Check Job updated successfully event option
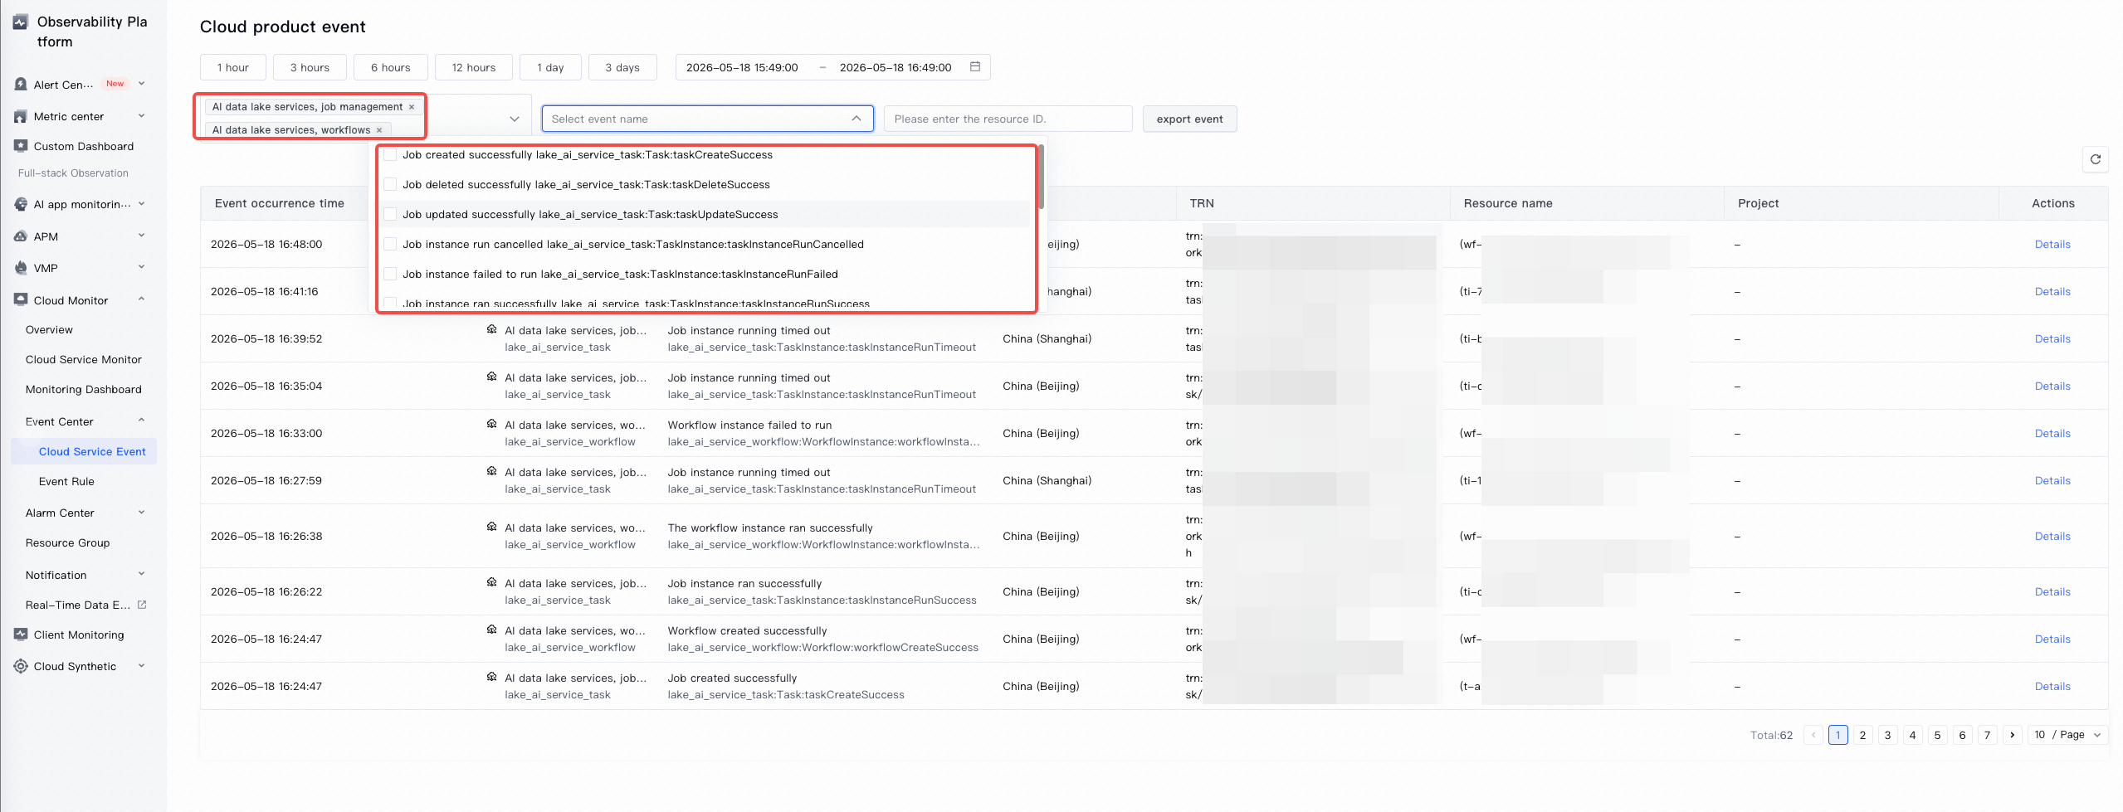The height and width of the screenshot is (812, 2123). click(390, 215)
